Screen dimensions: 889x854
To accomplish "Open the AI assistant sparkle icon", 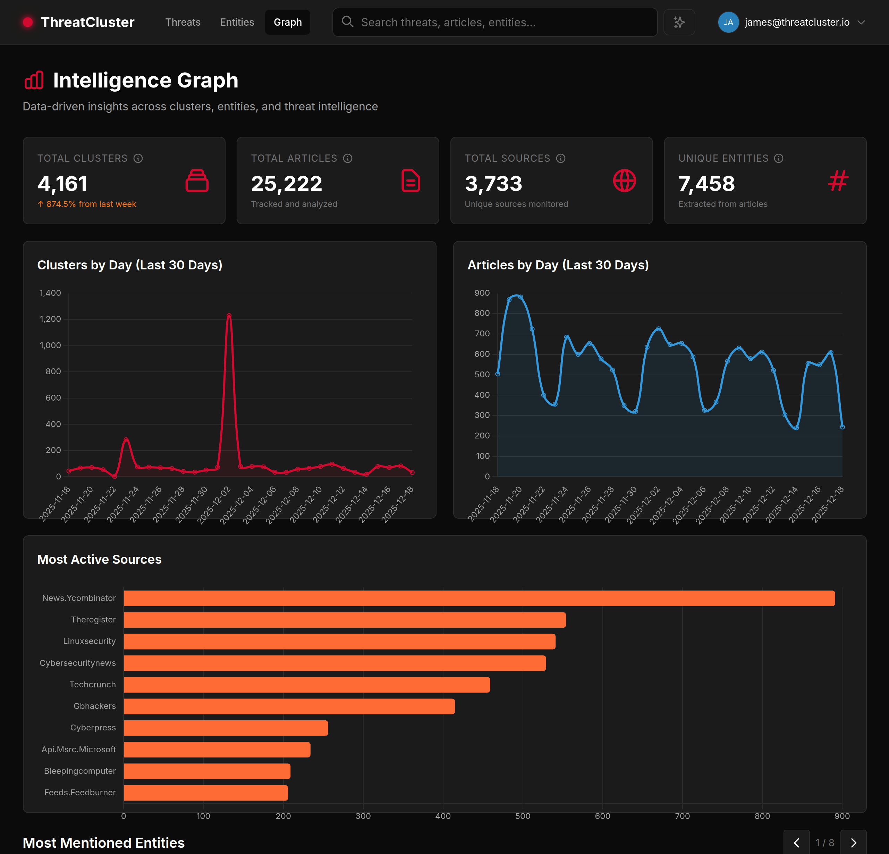I will tap(679, 22).
